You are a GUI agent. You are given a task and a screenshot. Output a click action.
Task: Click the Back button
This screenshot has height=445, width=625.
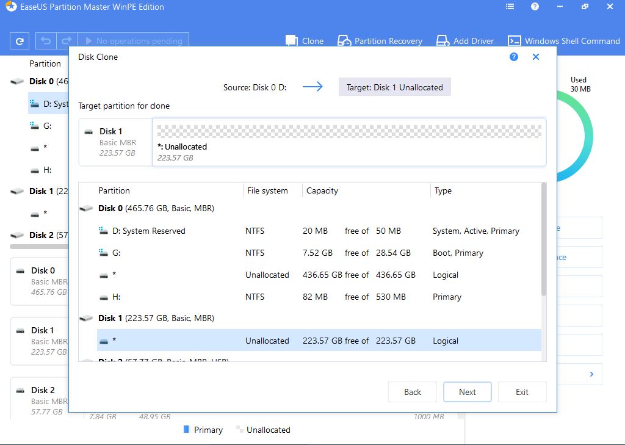413,392
